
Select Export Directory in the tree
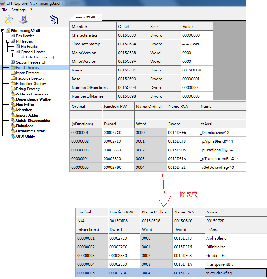point(28,68)
